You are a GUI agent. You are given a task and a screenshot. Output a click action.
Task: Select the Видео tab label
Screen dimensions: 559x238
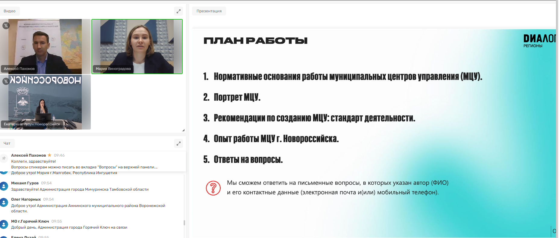pos(10,11)
